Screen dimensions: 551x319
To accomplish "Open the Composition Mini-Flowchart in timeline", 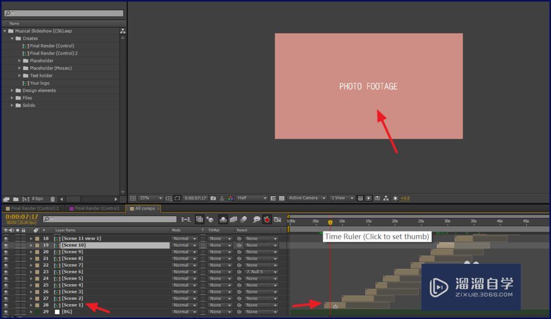I will click(x=186, y=220).
